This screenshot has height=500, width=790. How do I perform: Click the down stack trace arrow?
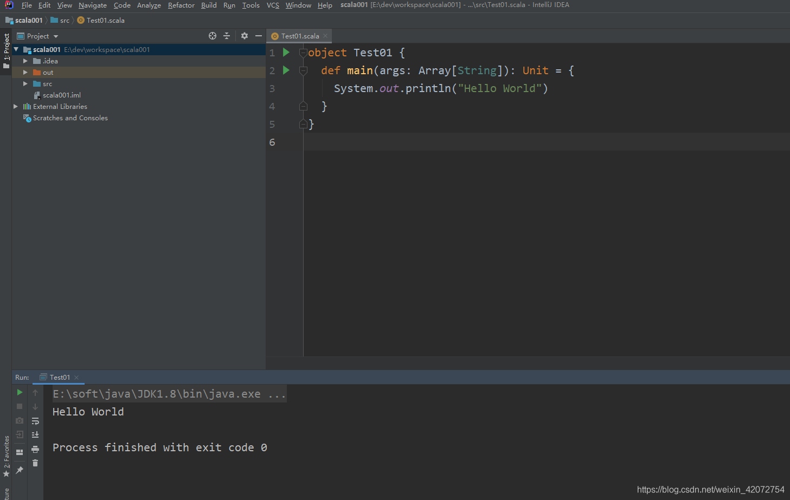coord(35,406)
